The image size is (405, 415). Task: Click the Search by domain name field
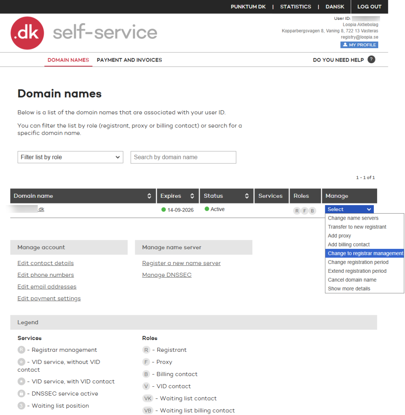pyautogui.click(x=183, y=157)
